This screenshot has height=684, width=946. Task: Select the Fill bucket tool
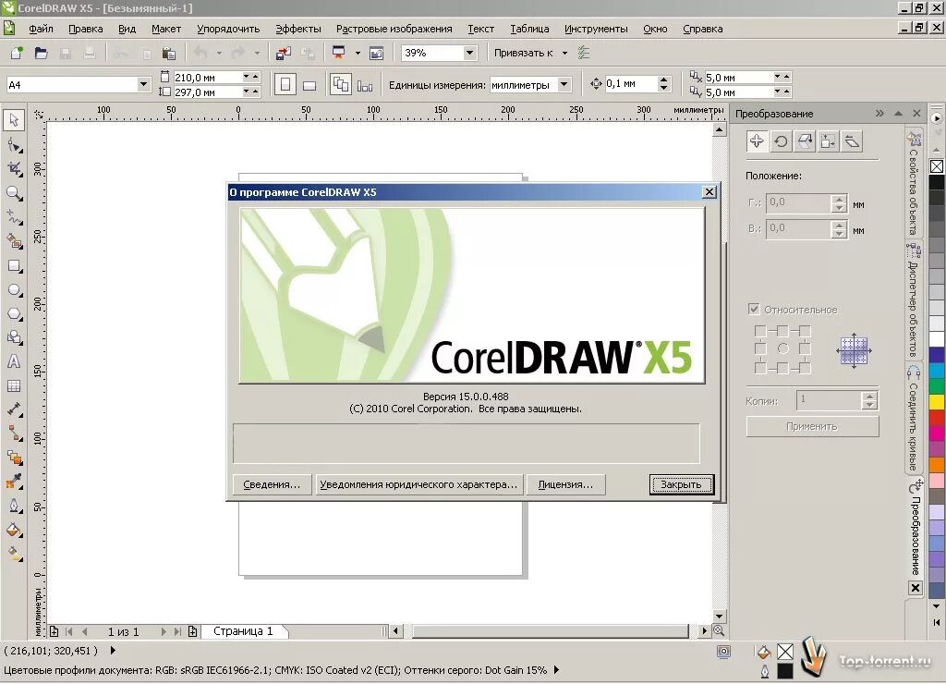14,530
